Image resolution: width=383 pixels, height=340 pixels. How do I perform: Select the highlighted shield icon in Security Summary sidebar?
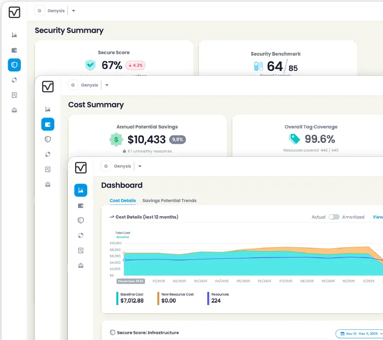pyautogui.click(x=14, y=65)
